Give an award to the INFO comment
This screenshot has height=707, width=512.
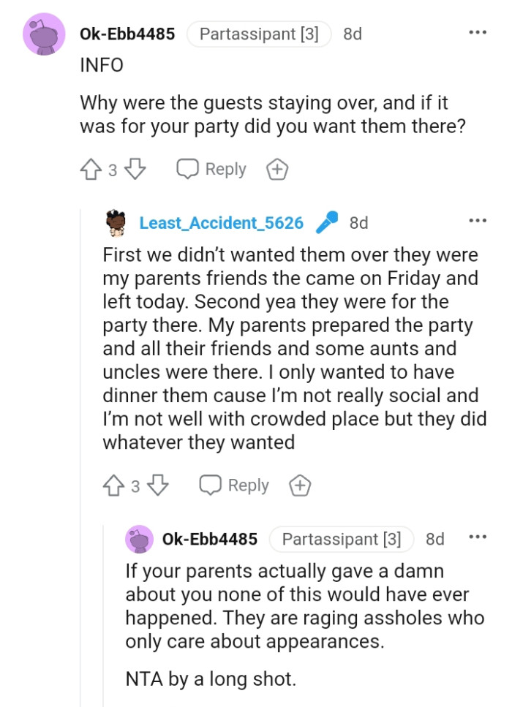pyautogui.click(x=276, y=168)
